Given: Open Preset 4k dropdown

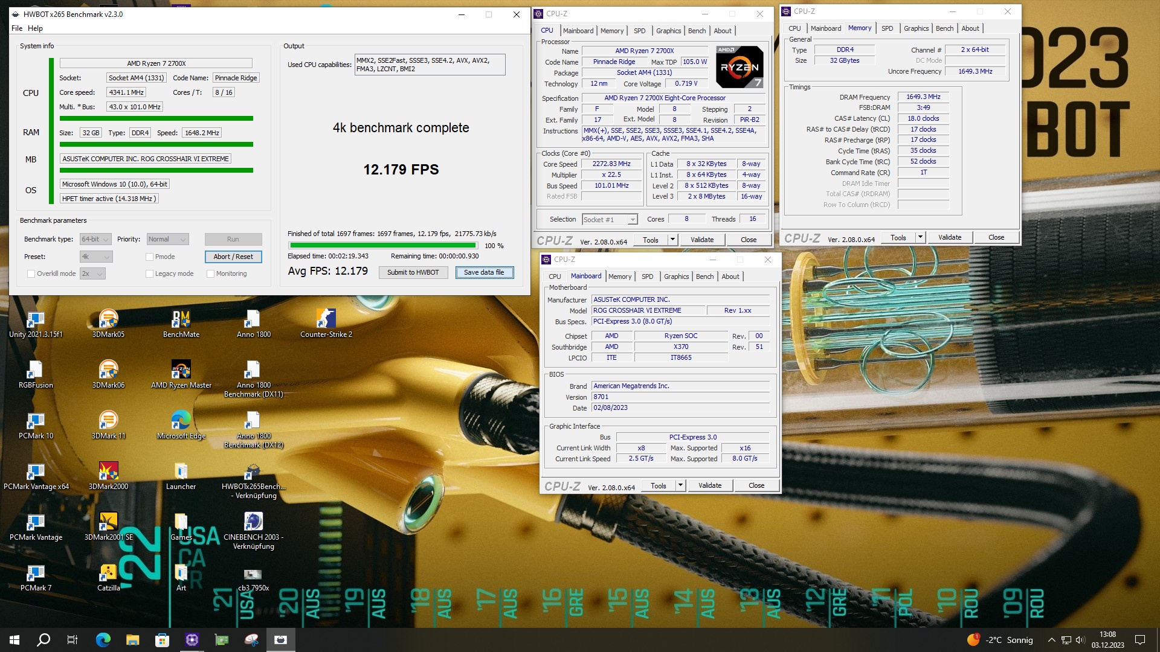Looking at the screenshot, I should click(95, 257).
